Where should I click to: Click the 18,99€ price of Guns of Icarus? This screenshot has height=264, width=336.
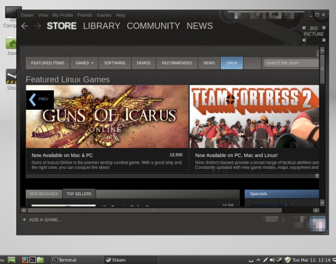click(176, 155)
